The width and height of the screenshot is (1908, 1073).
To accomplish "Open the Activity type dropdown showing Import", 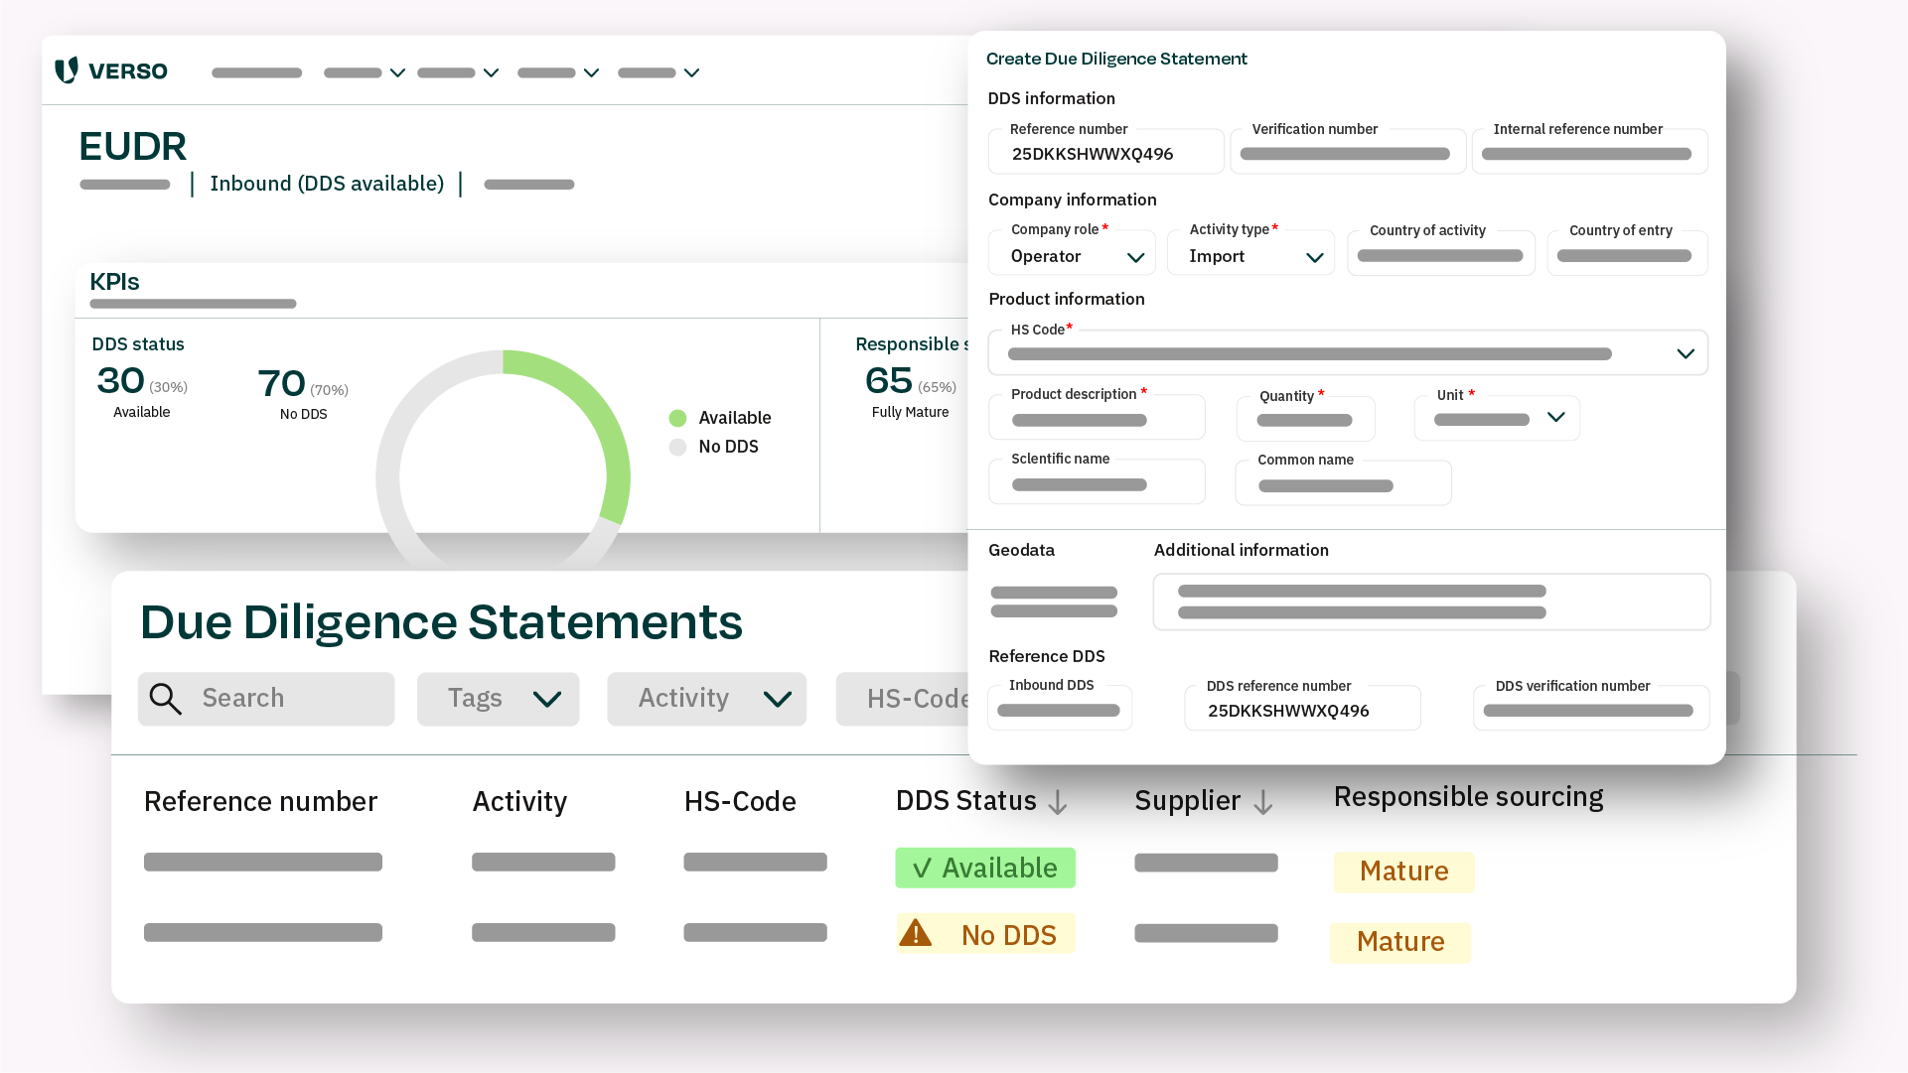I will (1250, 255).
